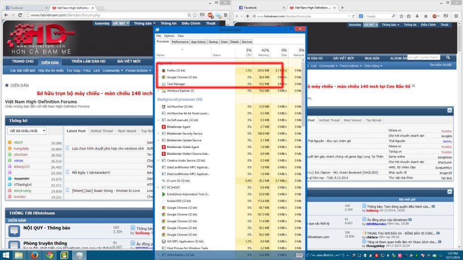Click TRANG CHỦ link in Chrome page
The image size is (463, 260).
click(23, 61)
